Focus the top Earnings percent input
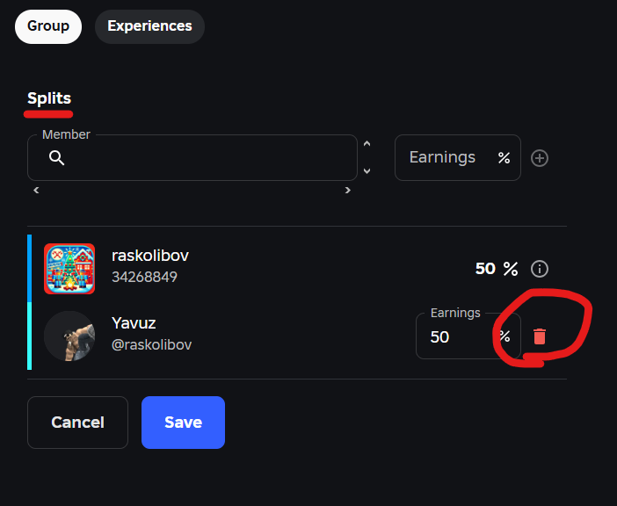The width and height of the screenshot is (617, 506). (458, 157)
